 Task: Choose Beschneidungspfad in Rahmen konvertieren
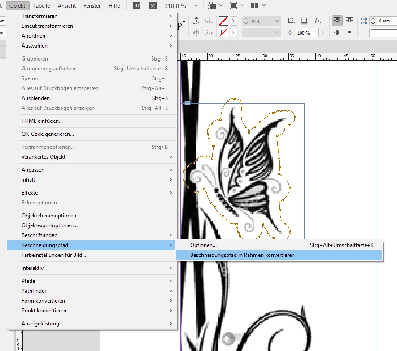279,255
